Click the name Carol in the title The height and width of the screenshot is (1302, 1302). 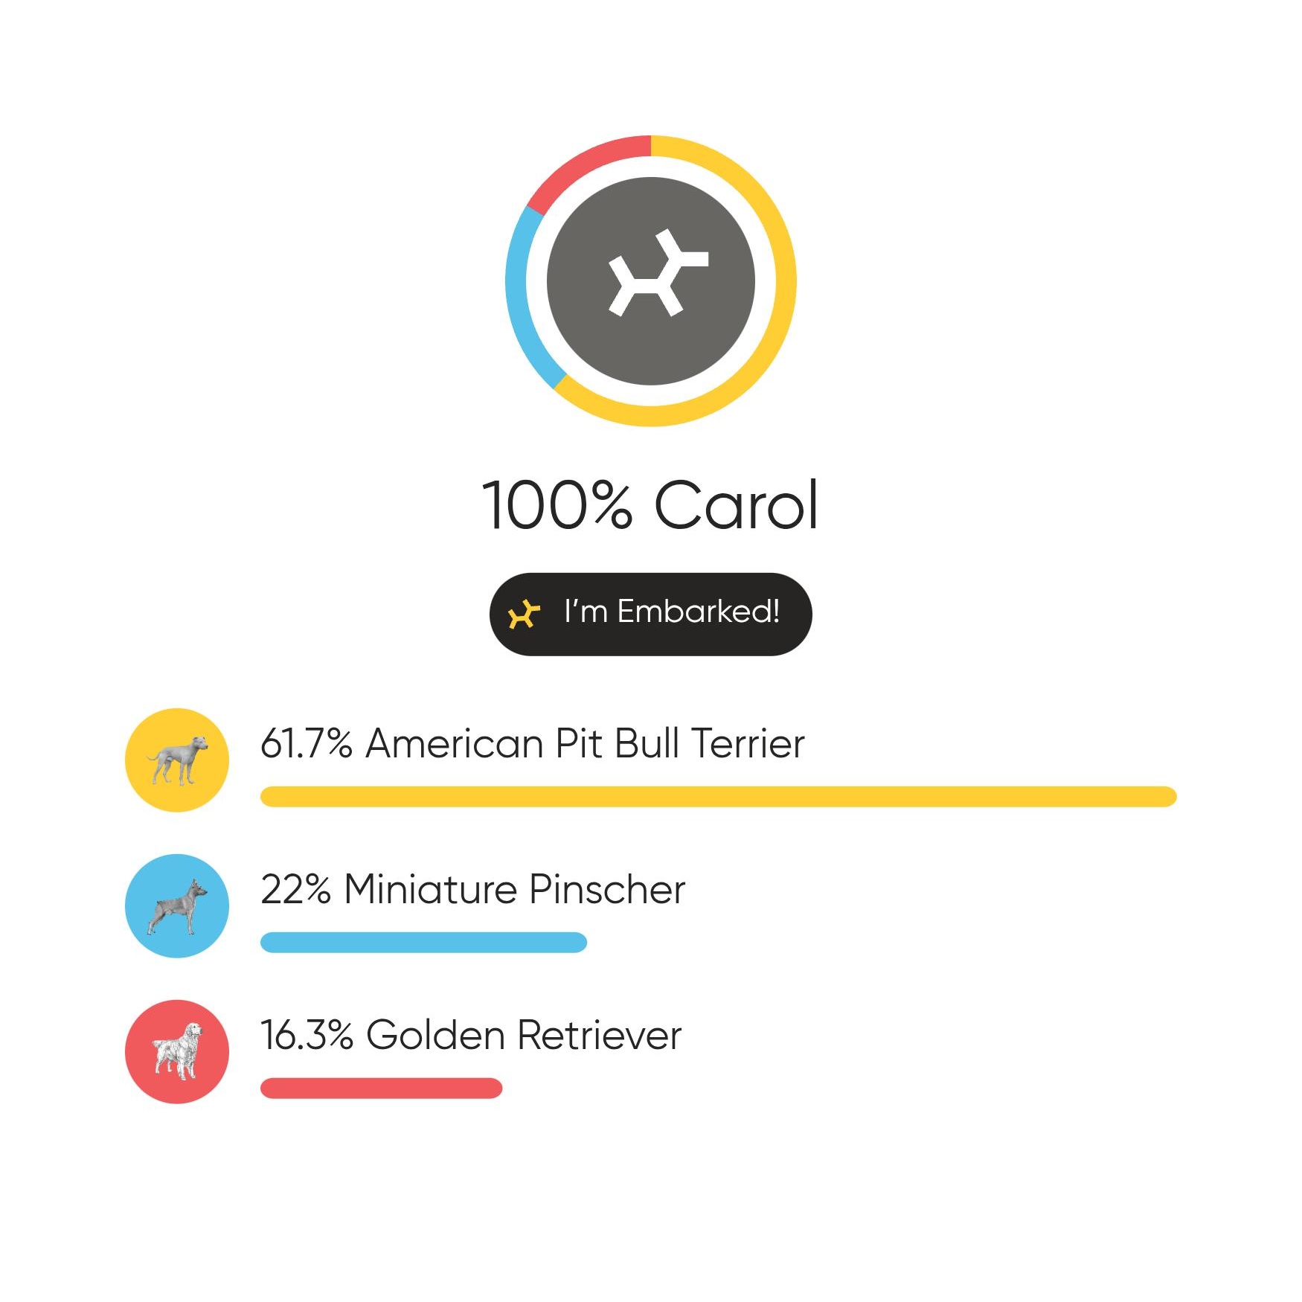[736, 505]
